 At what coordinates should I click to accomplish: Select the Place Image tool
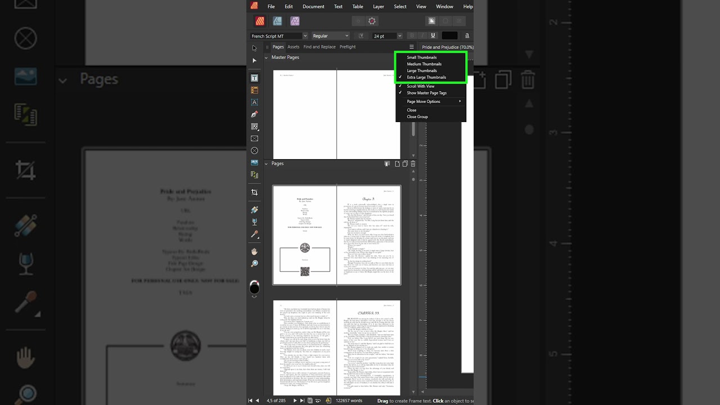click(254, 163)
